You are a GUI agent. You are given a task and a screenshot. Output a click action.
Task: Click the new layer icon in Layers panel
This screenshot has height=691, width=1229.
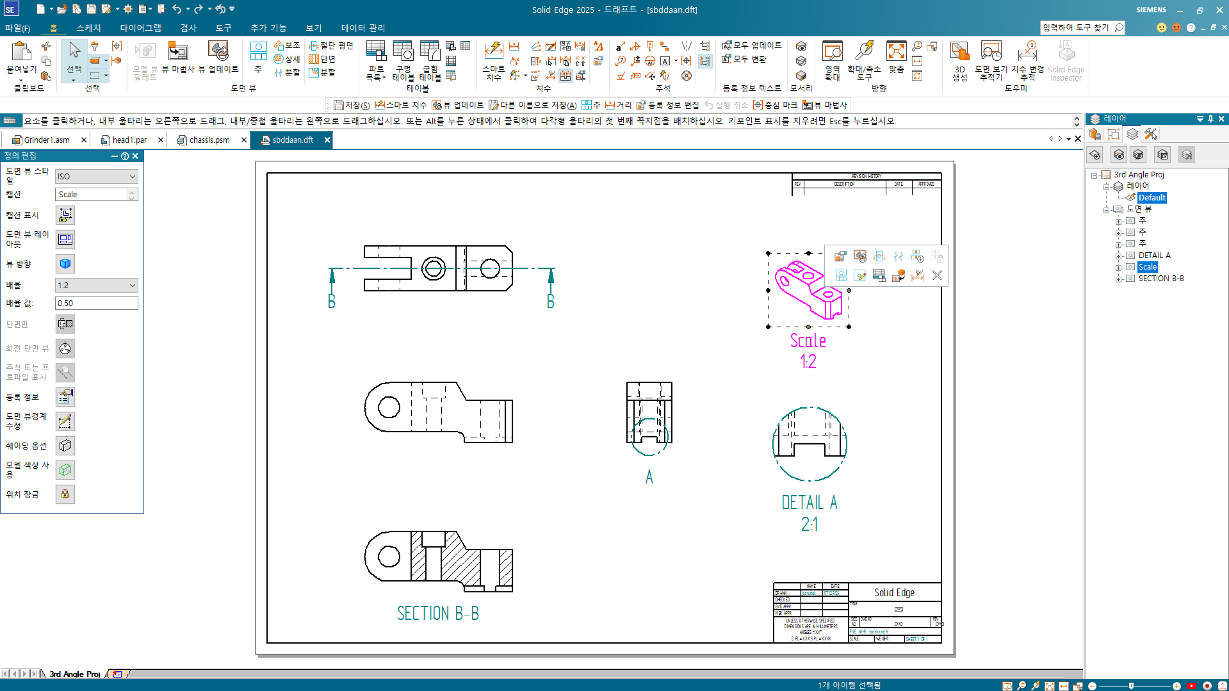point(1095,154)
